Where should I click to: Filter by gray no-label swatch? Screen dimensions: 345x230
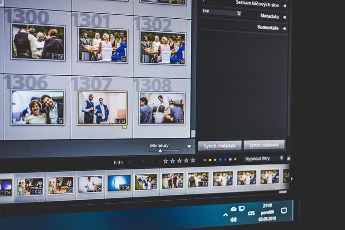coord(235,159)
